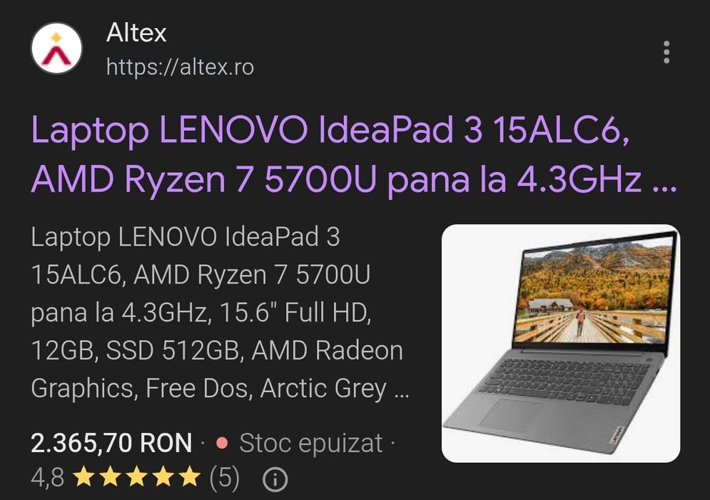Click the 2.365,70 RON price
Screen dimensions: 710x500
(x=111, y=443)
